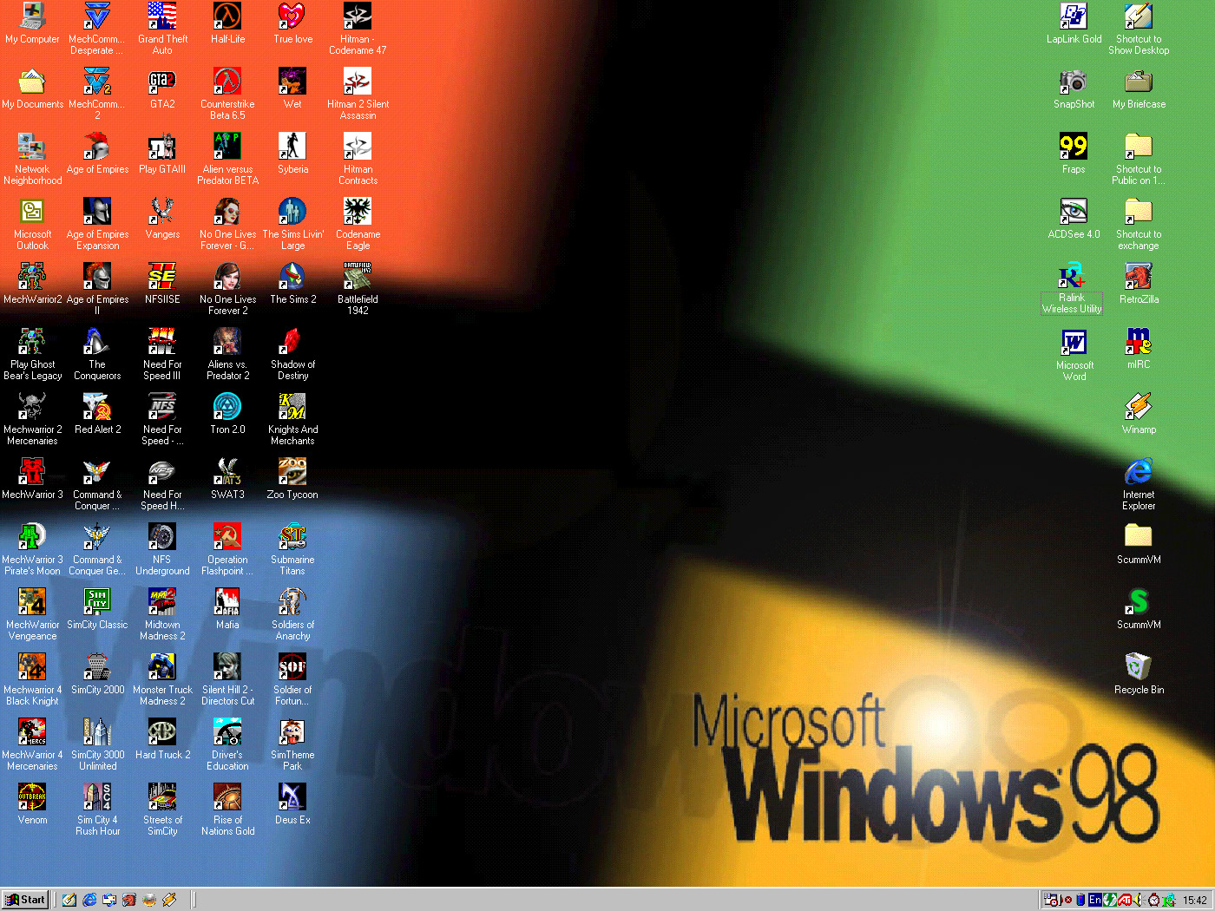Launch Winamp from Quick Launch bar
The height and width of the screenshot is (911, 1215).
(169, 900)
